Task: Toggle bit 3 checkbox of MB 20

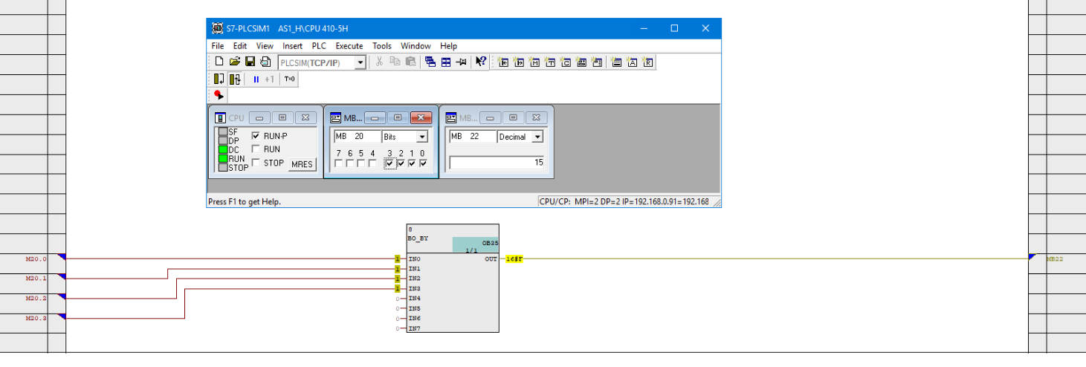Action: (390, 163)
